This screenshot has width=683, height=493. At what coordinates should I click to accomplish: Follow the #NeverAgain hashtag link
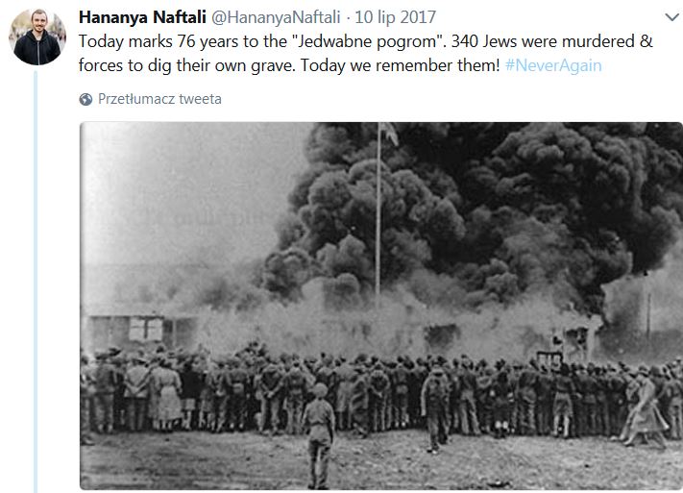click(553, 65)
